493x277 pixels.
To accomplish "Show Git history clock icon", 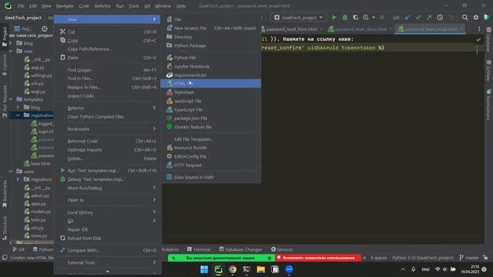I will click(440, 18).
